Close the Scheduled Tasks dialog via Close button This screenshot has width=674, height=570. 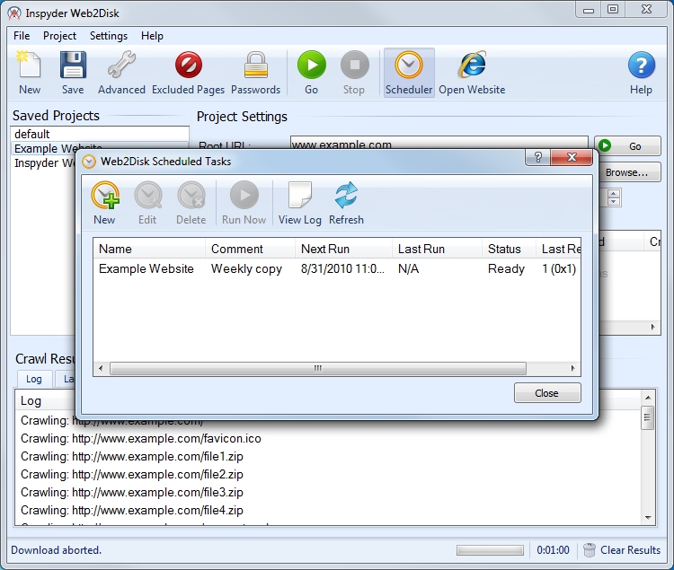[547, 393]
